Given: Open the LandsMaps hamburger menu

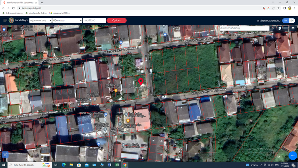Looking at the screenshot, I should (5, 20).
